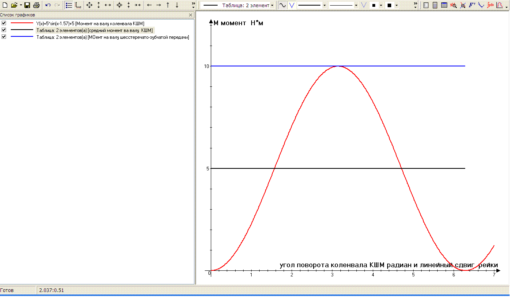Open the table of values icon
Screen dimensions: 512x308
pos(444,5)
